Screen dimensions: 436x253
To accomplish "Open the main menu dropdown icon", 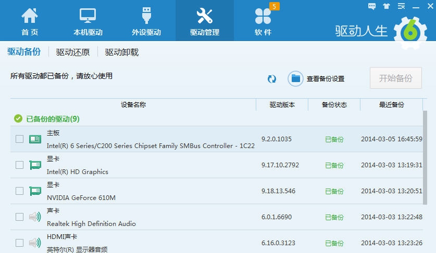I will tap(401, 6).
